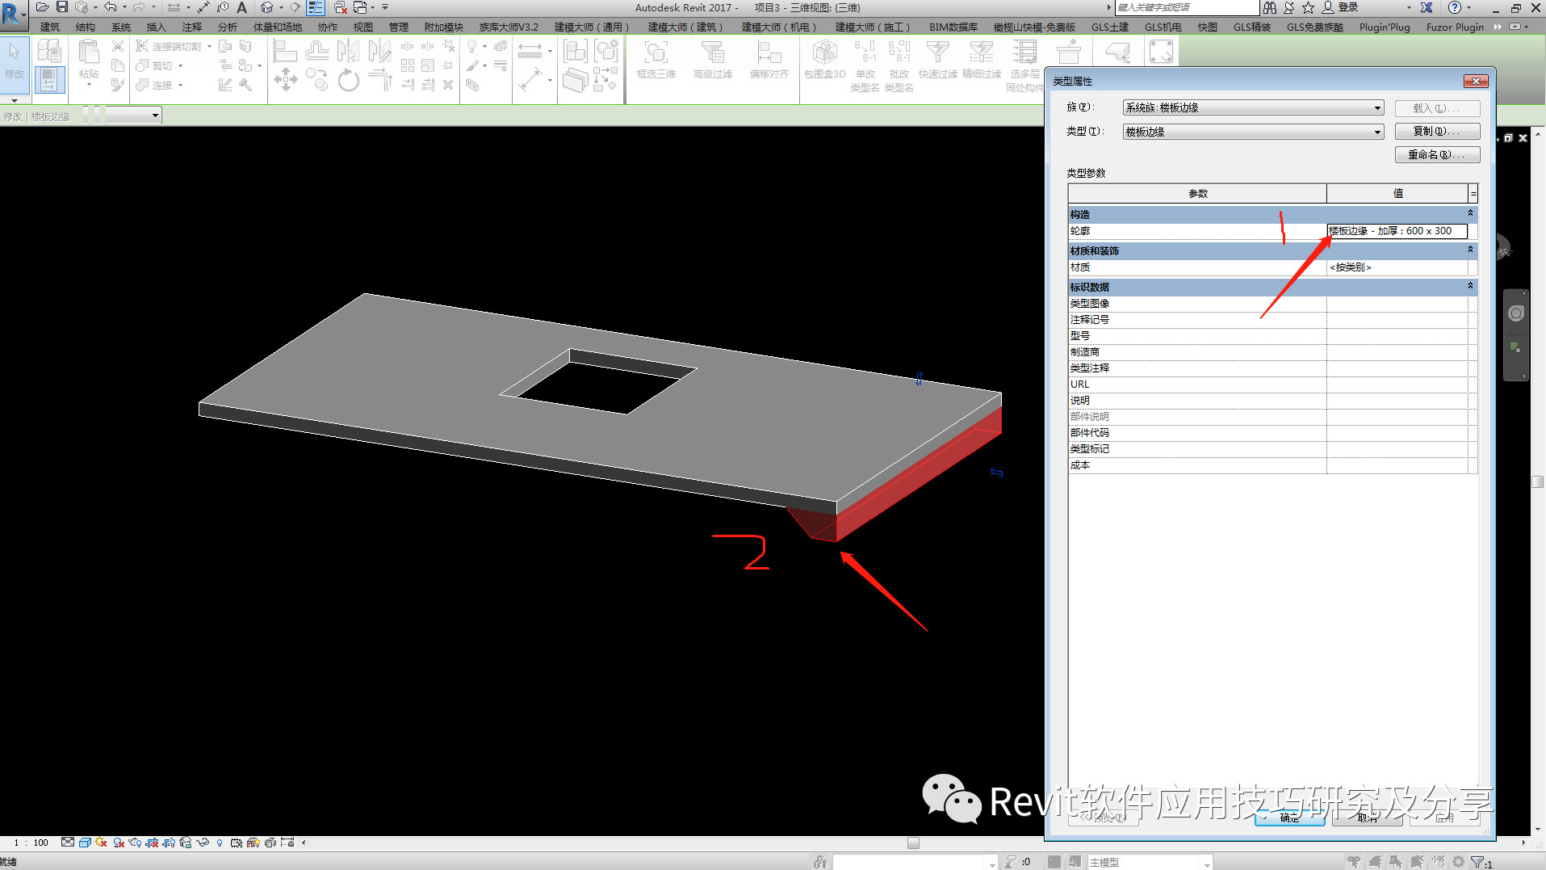The width and height of the screenshot is (1546, 870).
Task: Click the 轮廓 profile value field
Action: coord(1397,231)
